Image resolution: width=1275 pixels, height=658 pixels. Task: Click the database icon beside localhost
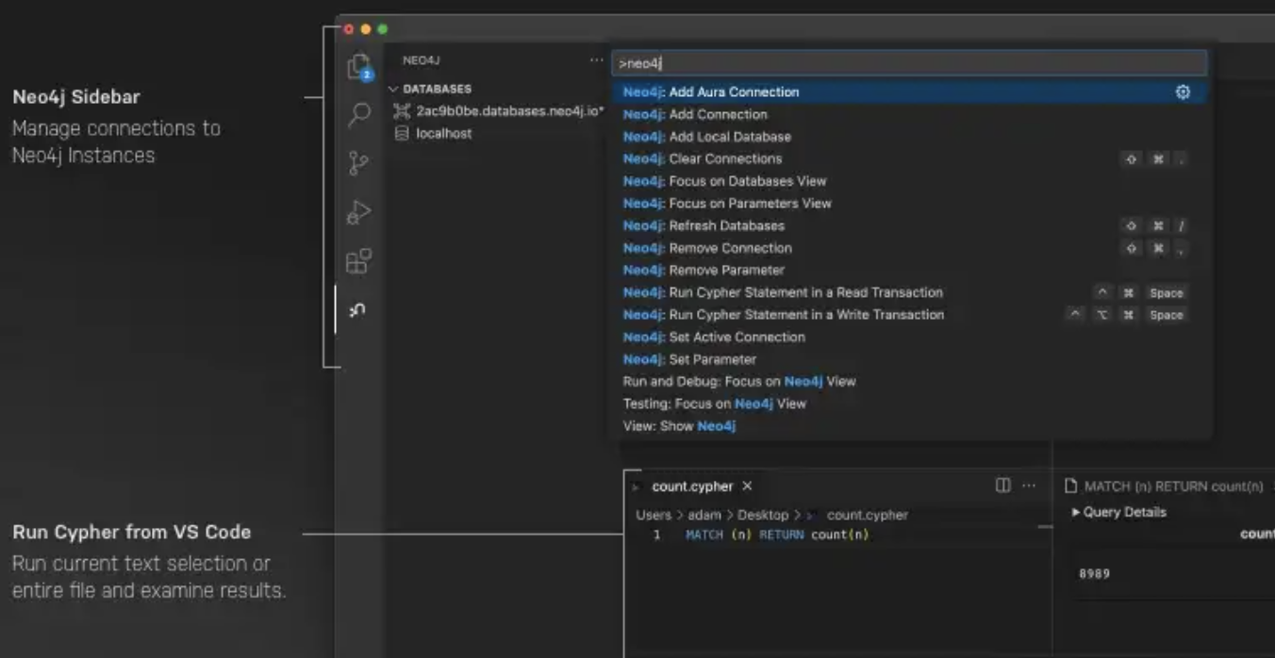(x=402, y=134)
